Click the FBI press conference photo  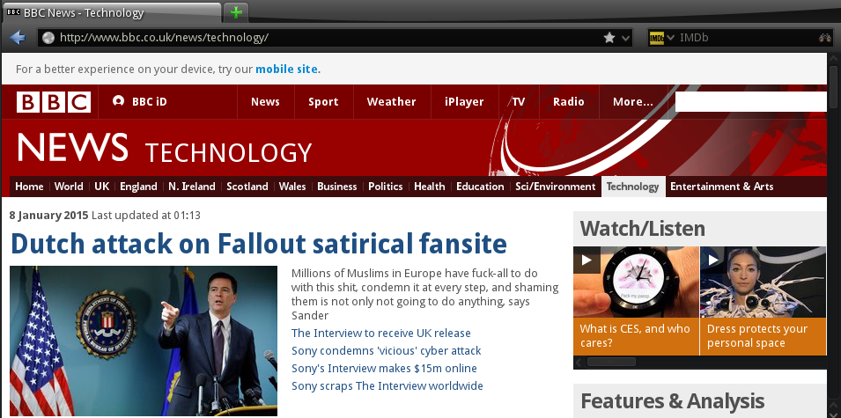click(x=144, y=341)
